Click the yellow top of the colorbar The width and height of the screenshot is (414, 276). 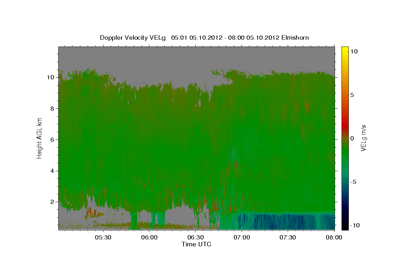345,50
